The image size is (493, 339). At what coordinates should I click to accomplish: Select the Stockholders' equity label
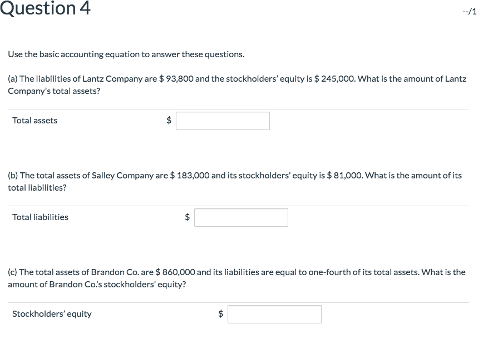tap(52, 314)
